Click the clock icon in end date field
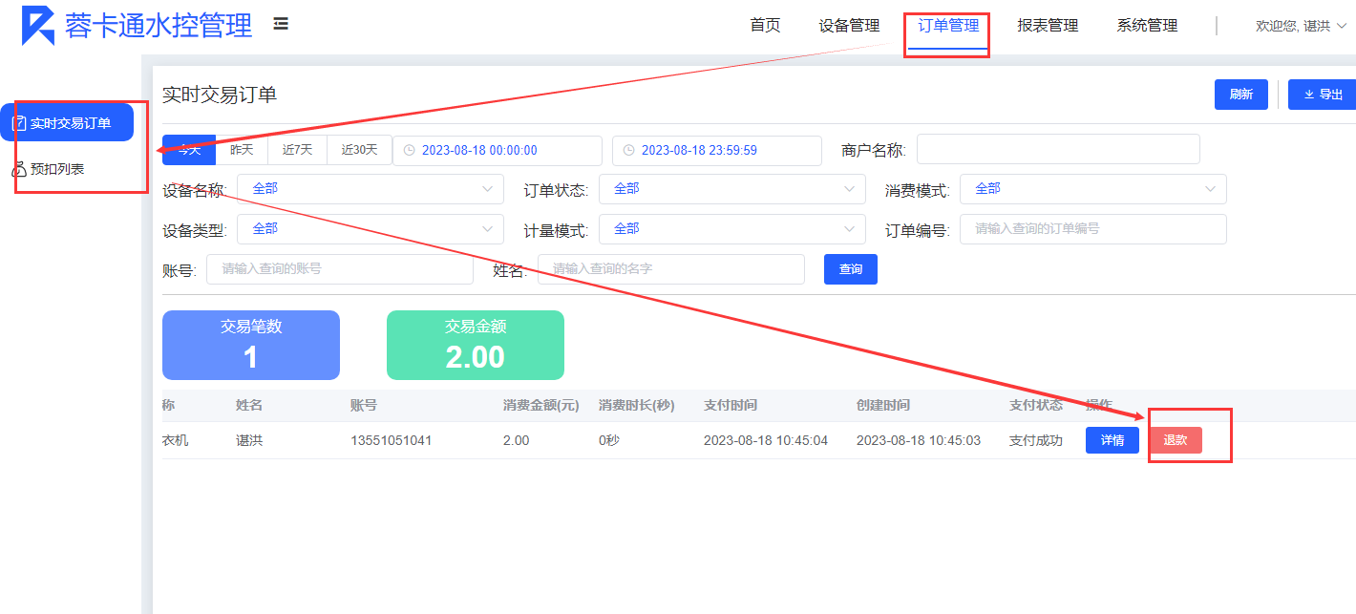The height and width of the screenshot is (614, 1356). pos(628,151)
